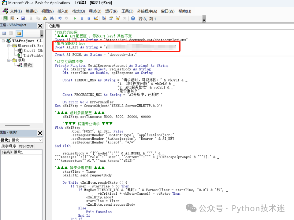The width and height of the screenshot is (294, 220).
Task: Open the 帮助(H) menu
Action: click(185, 11)
